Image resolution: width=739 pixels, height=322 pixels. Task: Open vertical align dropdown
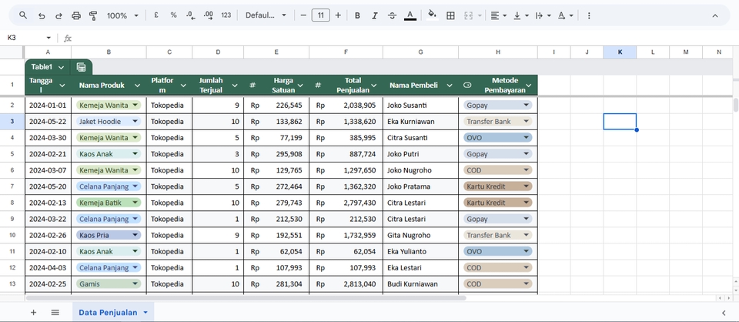point(521,15)
